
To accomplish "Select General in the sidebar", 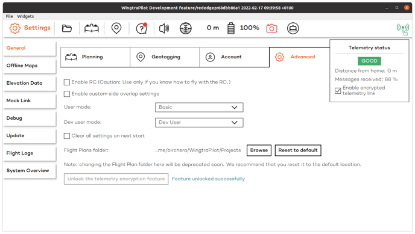I will coord(30,48).
